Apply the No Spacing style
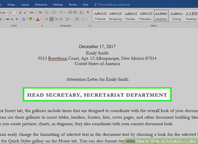 click(x=115, y=16)
